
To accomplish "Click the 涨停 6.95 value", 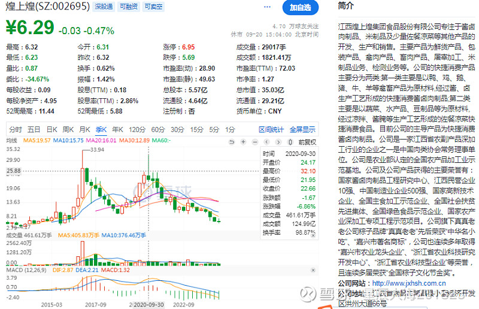I will pos(178,47).
